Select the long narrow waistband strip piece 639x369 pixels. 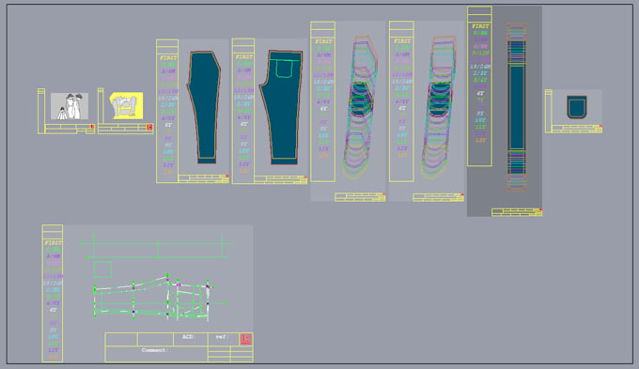pos(516,108)
